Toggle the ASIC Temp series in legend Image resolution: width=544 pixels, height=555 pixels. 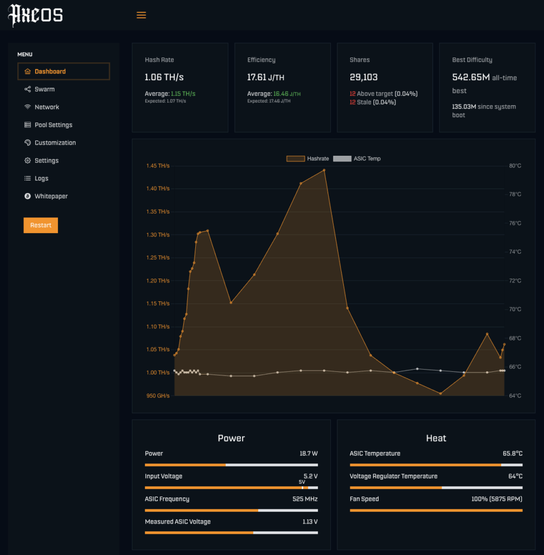(357, 159)
